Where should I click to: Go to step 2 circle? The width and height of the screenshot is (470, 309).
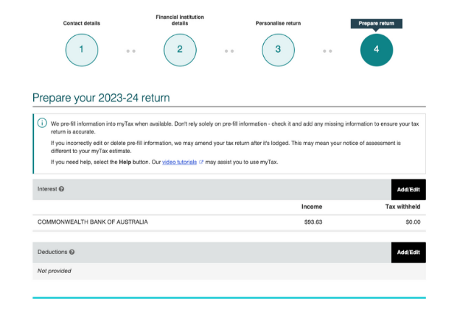click(x=179, y=50)
